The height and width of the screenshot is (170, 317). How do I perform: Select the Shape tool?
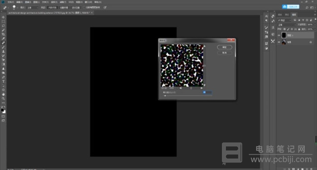3,90
